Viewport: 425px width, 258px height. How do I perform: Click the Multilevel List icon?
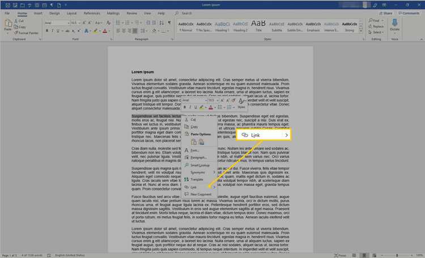138,23
